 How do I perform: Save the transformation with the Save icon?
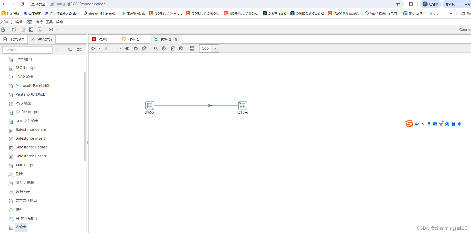(x=31, y=29)
